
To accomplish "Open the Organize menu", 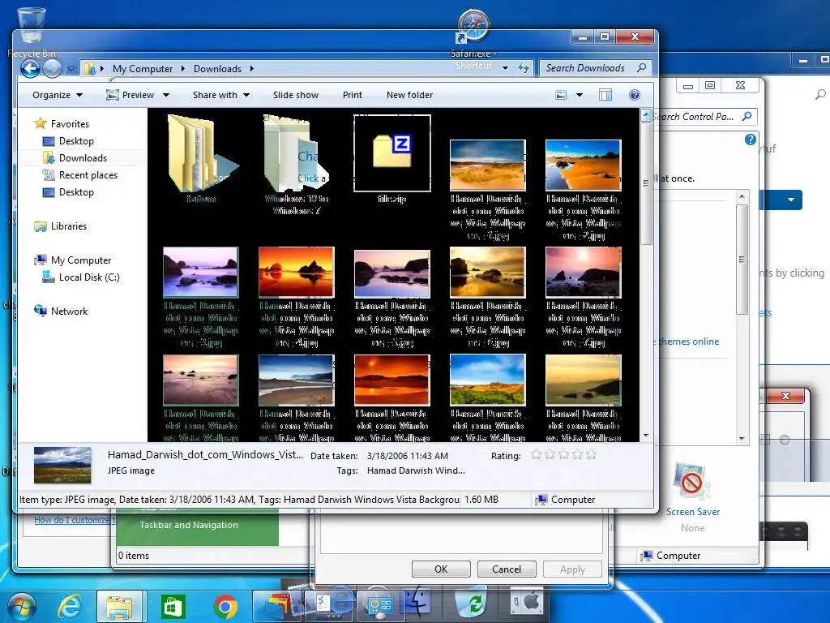I will [58, 95].
